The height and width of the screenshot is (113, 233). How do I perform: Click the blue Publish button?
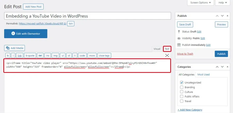(221, 54)
